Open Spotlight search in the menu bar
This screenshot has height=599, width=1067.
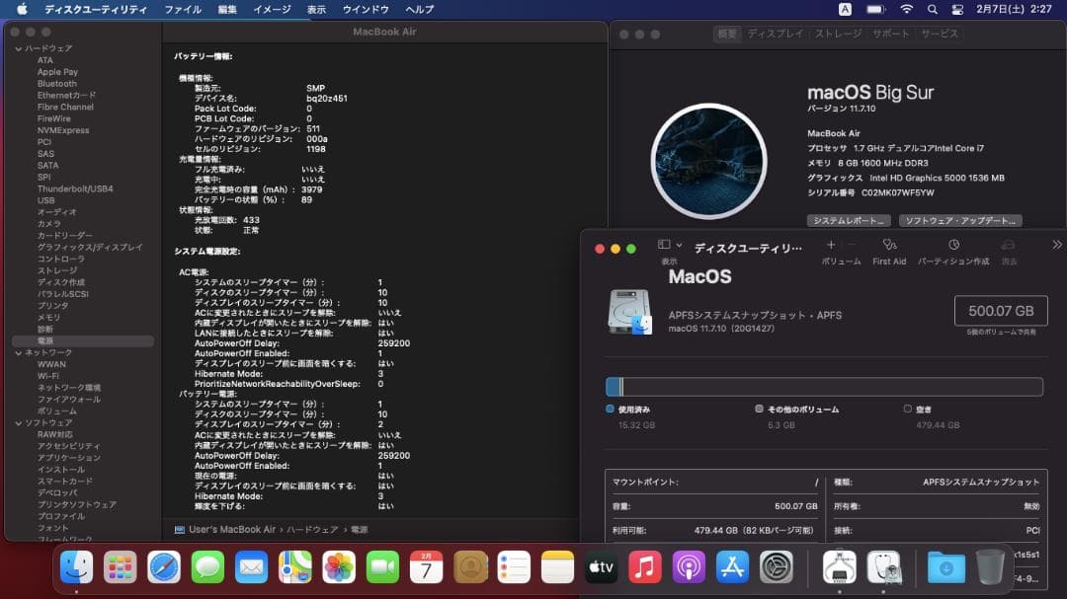[932, 9]
